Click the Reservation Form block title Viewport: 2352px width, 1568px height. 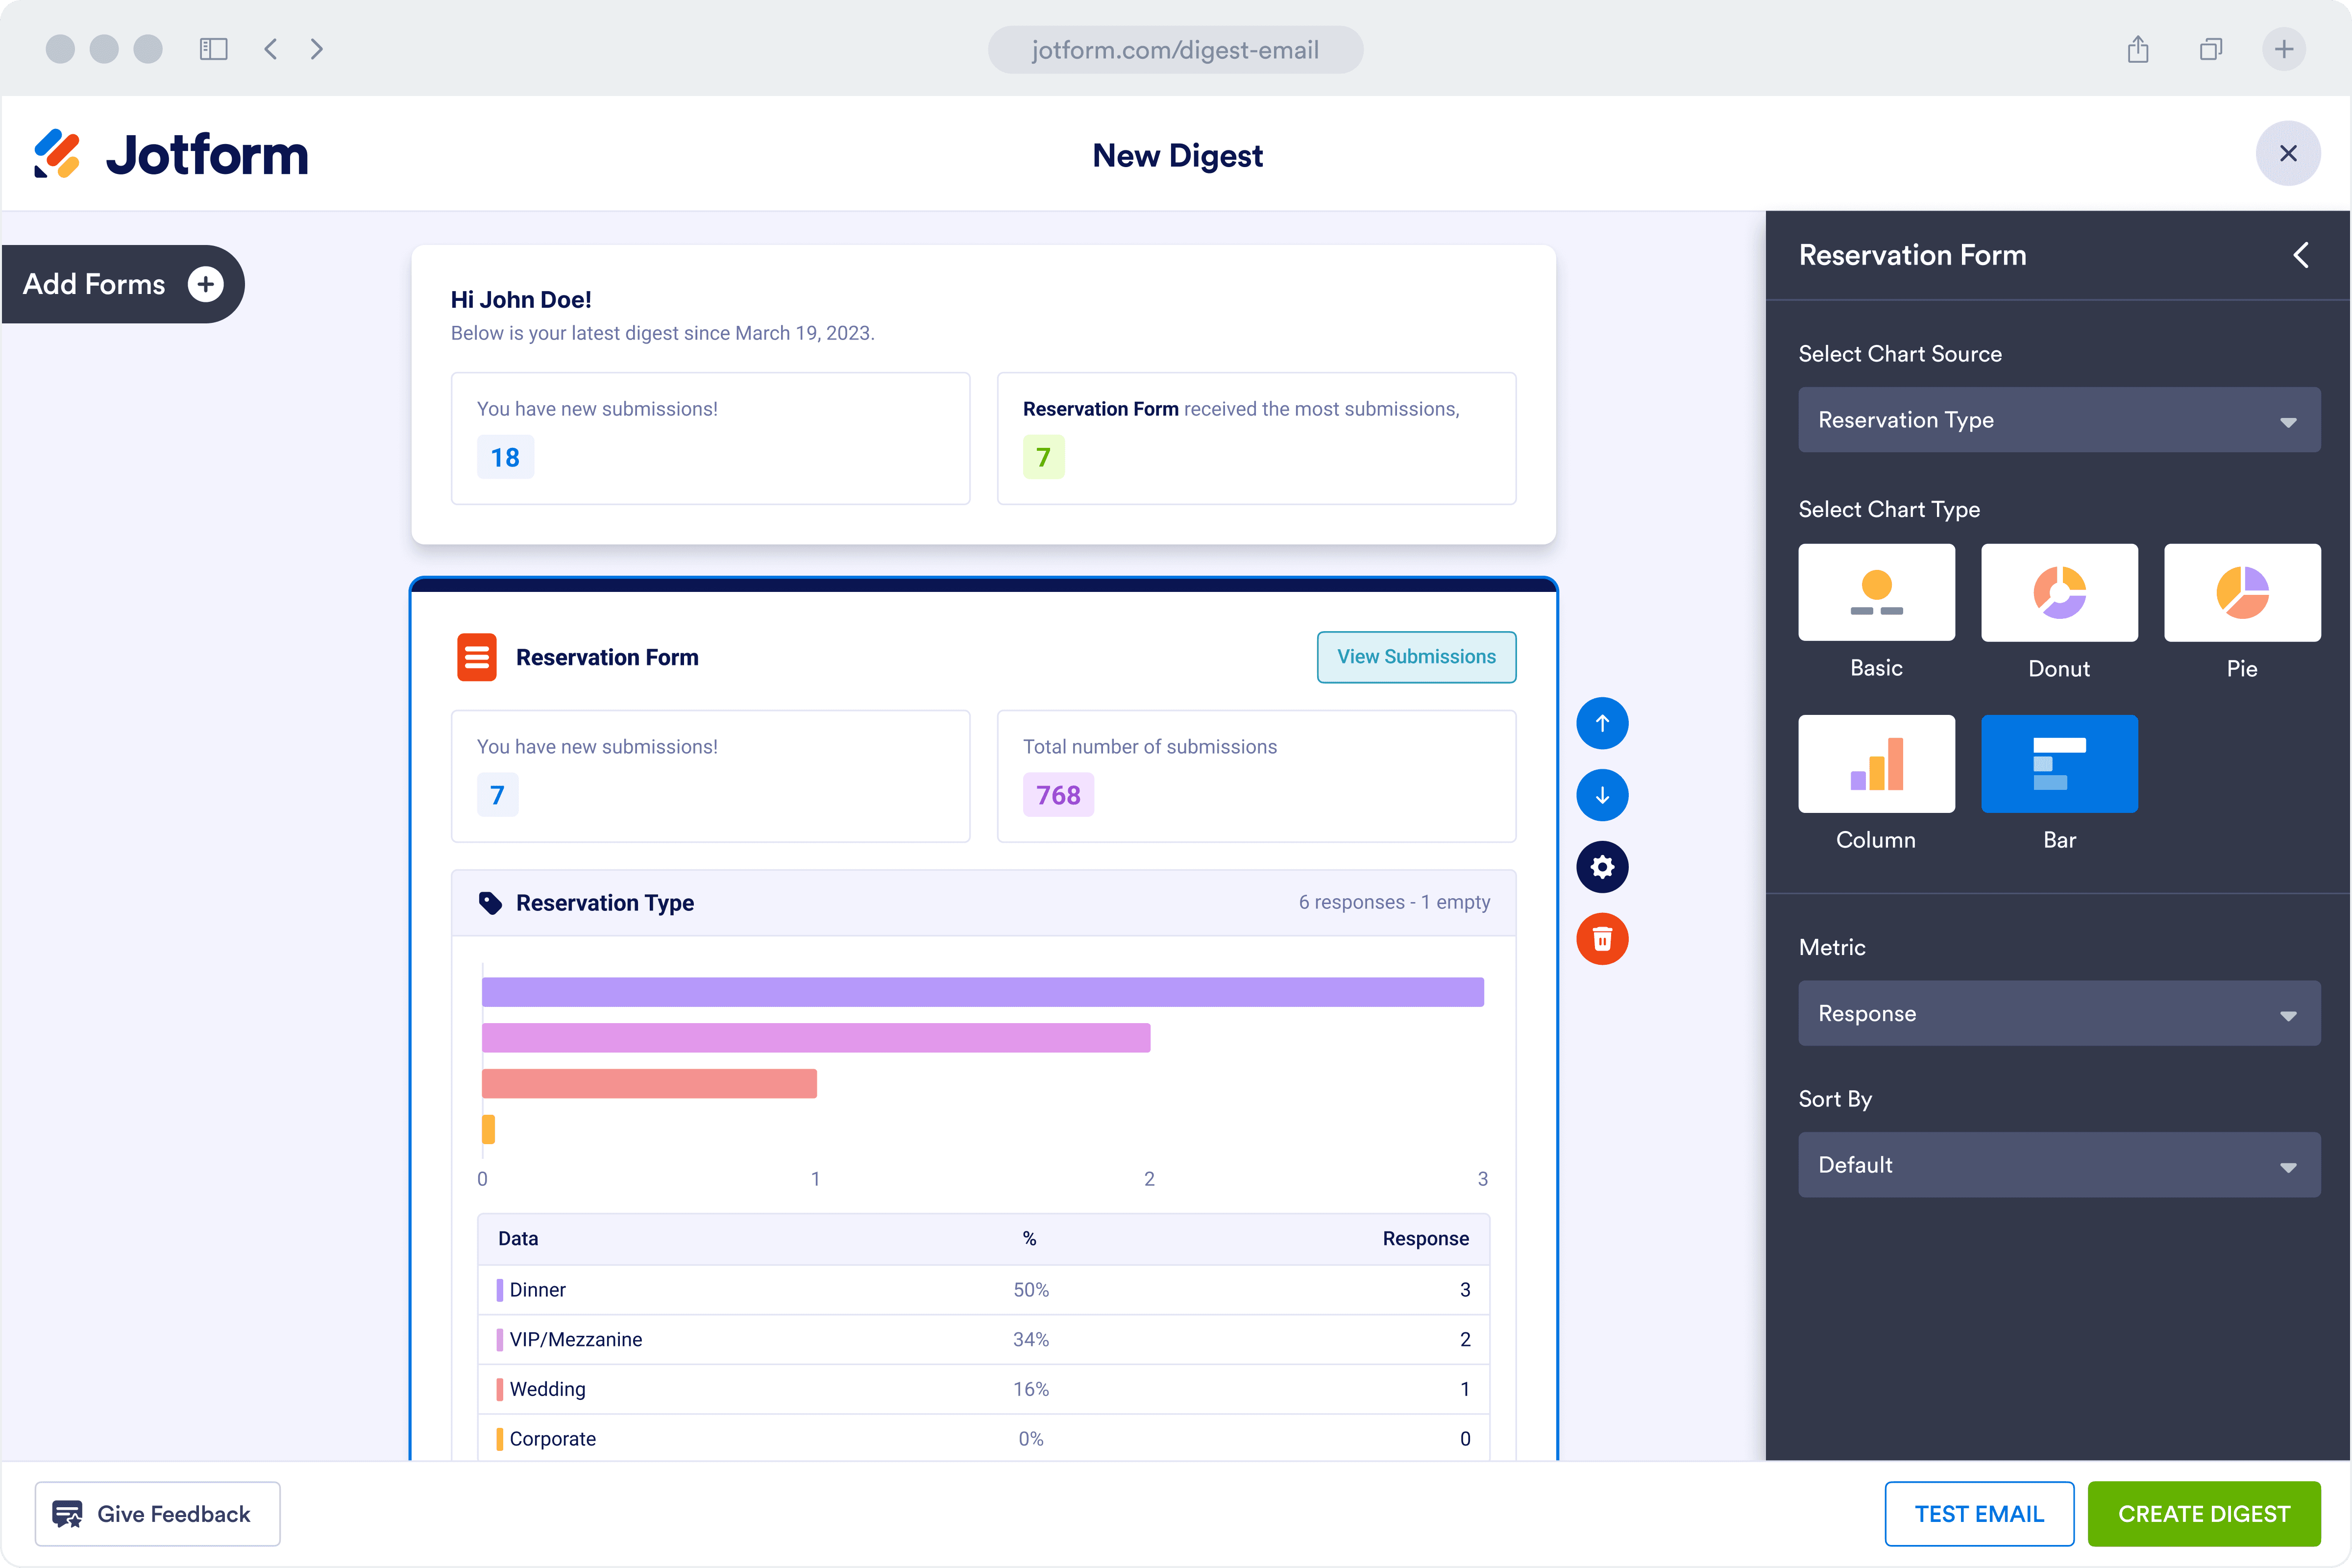coord(607,657)
